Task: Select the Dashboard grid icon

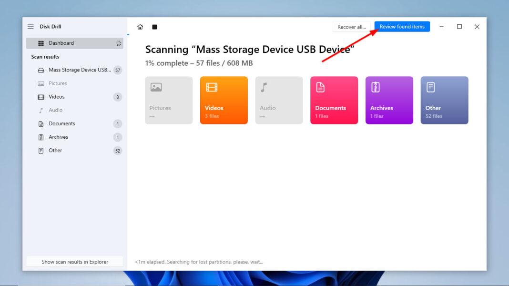Action: pyautogui.click(x=41, y=43)
